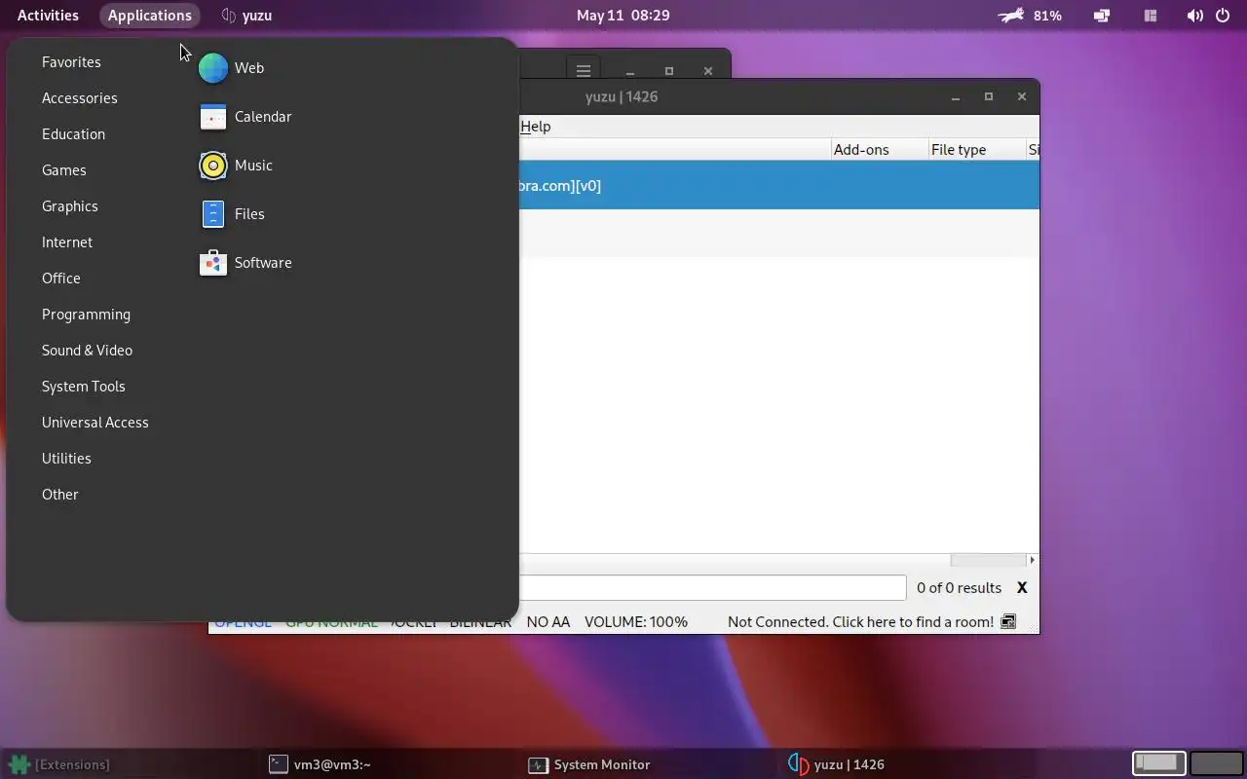
Task: Click the horizontal scrollbar right arrow in yuzu
Action: [1033, 560]
